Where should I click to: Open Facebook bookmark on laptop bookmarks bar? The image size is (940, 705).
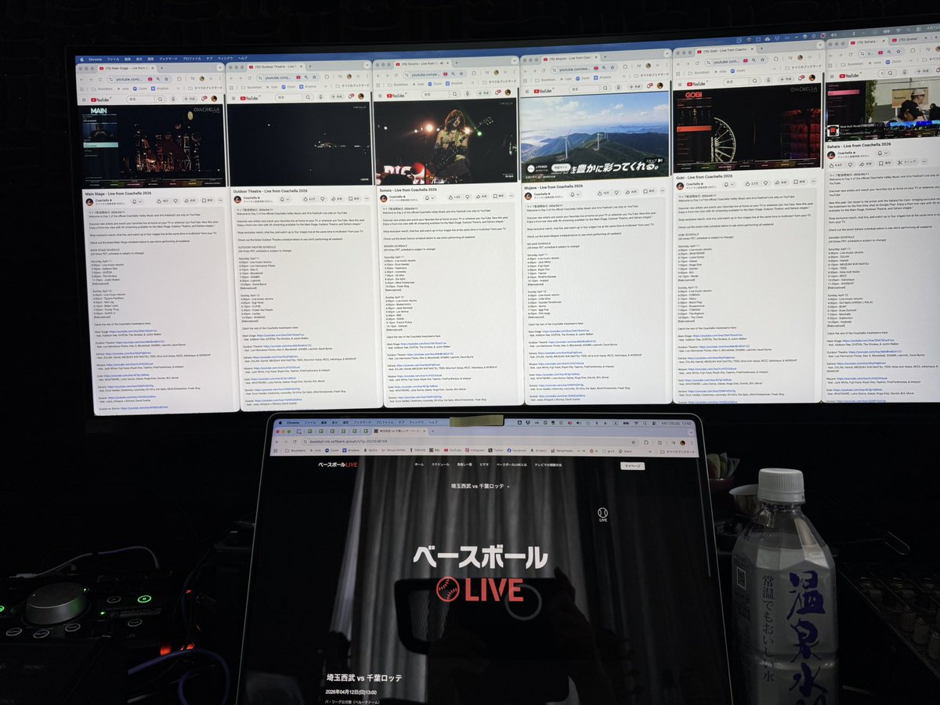coord(517,450)
